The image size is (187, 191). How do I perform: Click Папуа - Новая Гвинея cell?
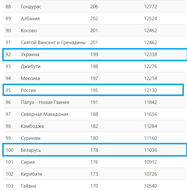point(45,102)
